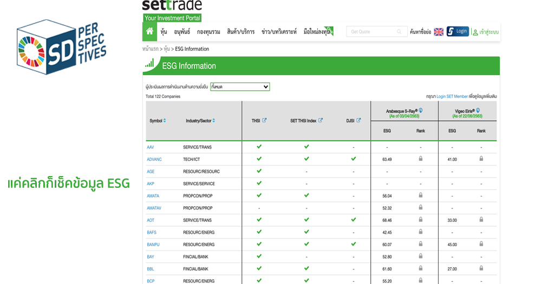
Task: Open the AAV symbol link
Action: [x=151, y=147]
